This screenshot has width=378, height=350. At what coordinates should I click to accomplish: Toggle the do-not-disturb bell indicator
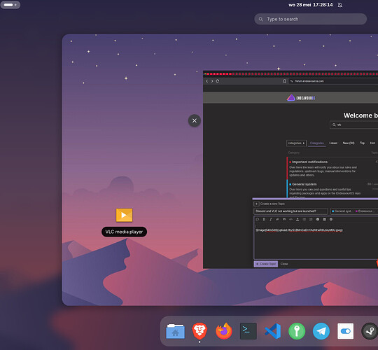(340, 5)
